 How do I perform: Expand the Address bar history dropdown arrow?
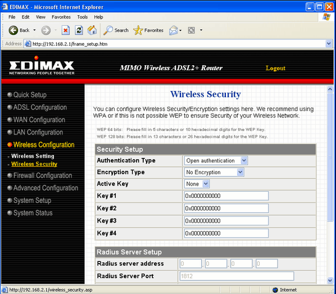(x=329, y=44)
